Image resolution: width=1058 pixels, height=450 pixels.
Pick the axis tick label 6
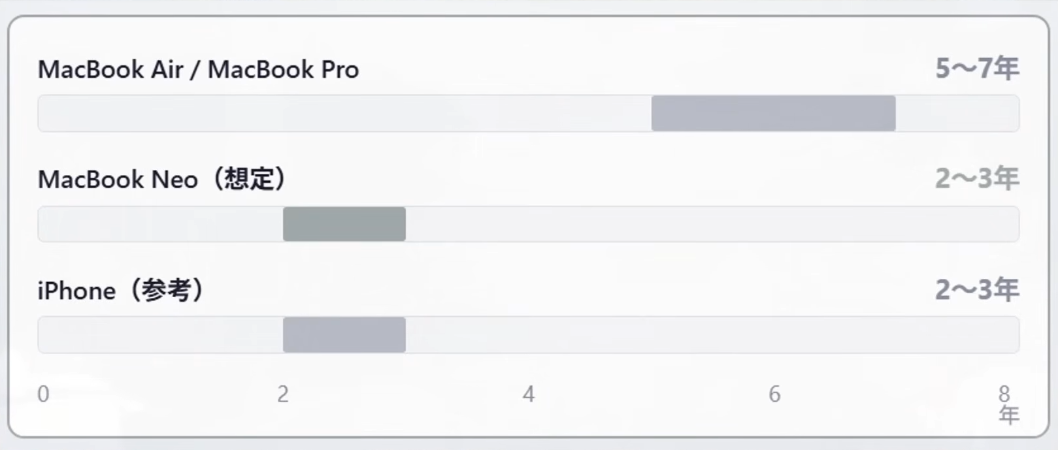point(774,394)
